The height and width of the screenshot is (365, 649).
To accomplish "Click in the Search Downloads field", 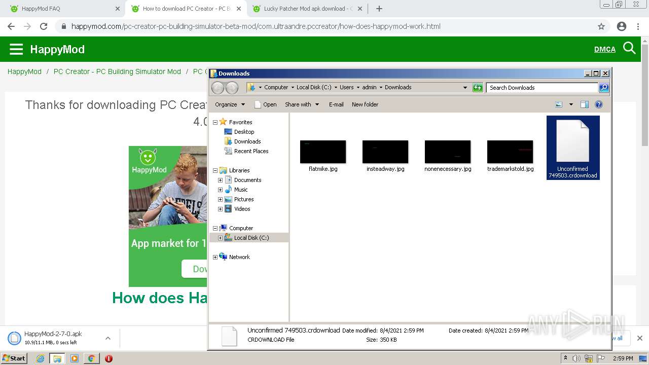I will tap(542, 88).
